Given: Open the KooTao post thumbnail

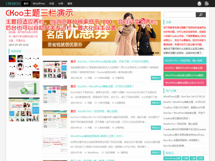Looking at the screenshot, I should click(55, 70).
